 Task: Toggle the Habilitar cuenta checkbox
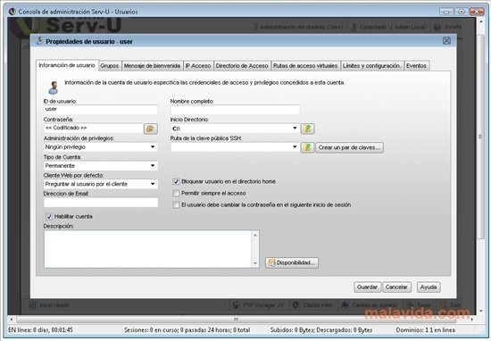click(49, 217)
